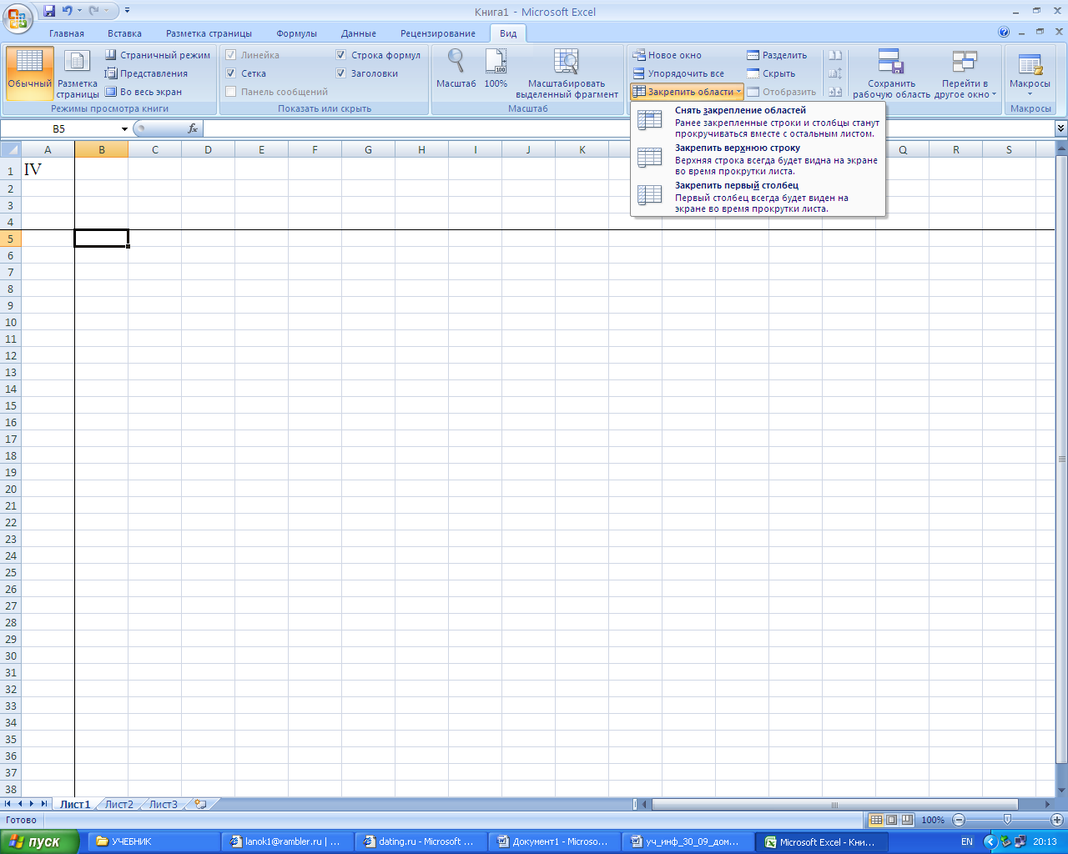
Task: Select Page Layout icon in status bar
Action: [891, 820]
